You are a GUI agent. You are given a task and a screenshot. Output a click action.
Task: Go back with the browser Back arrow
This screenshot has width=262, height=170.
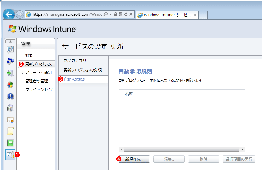9,15
